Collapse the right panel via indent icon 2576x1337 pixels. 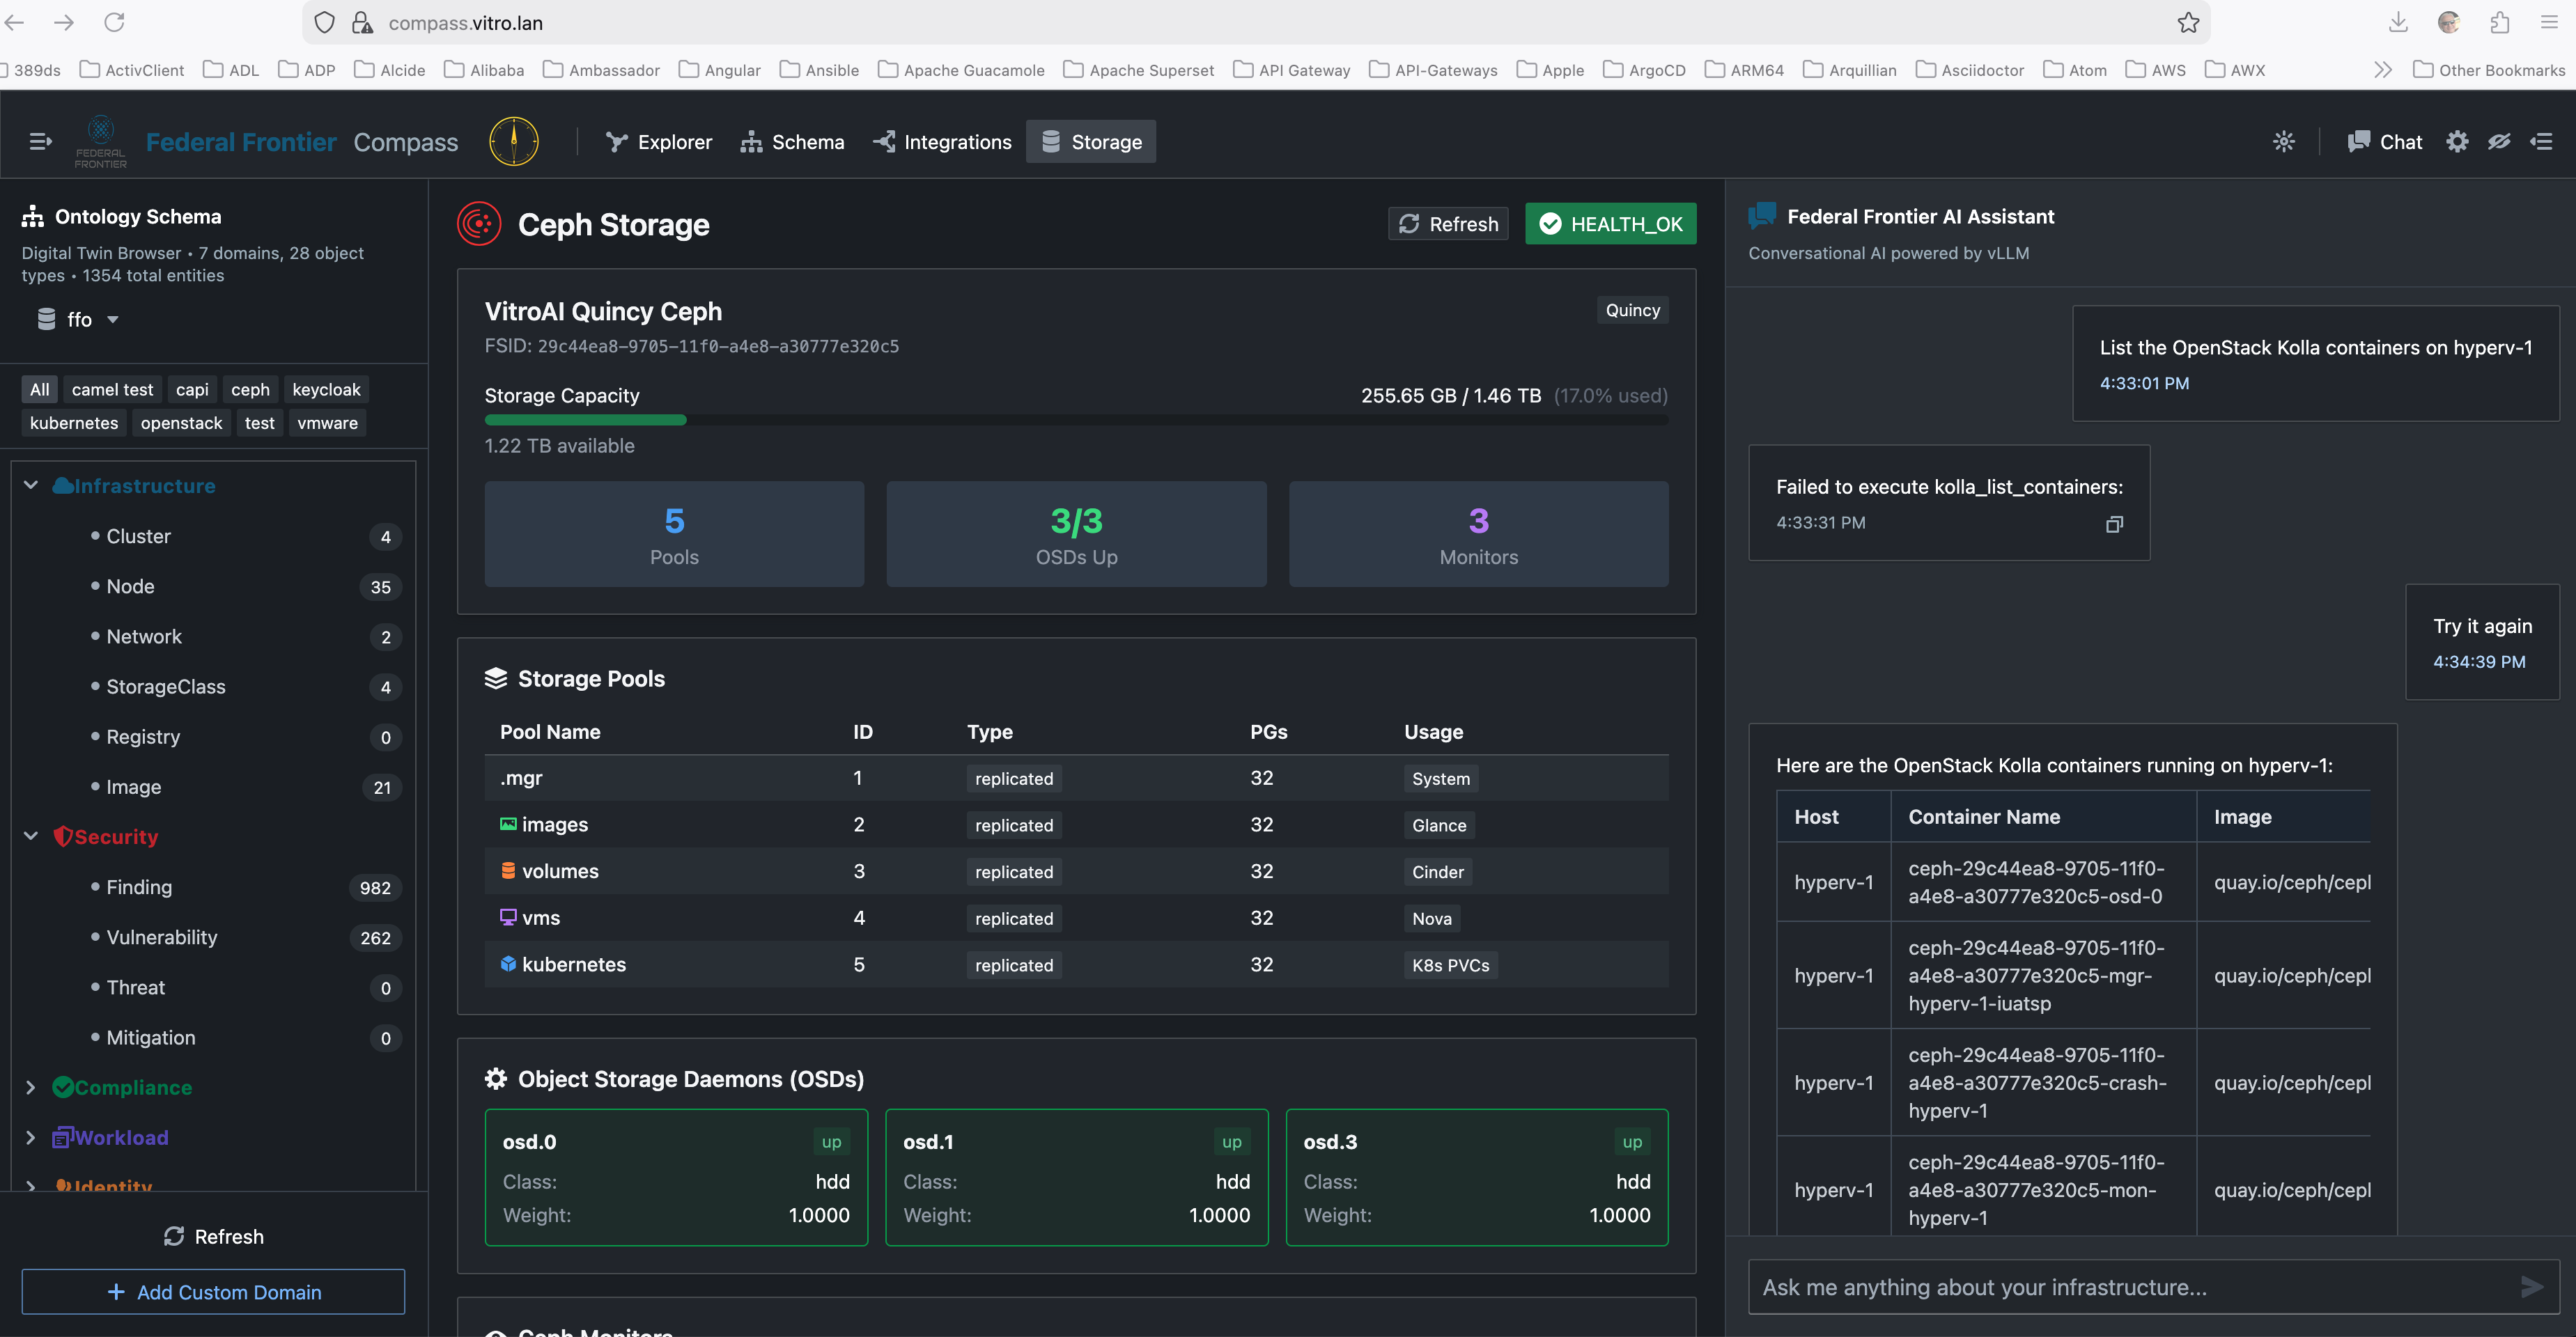click(2541, 142)
